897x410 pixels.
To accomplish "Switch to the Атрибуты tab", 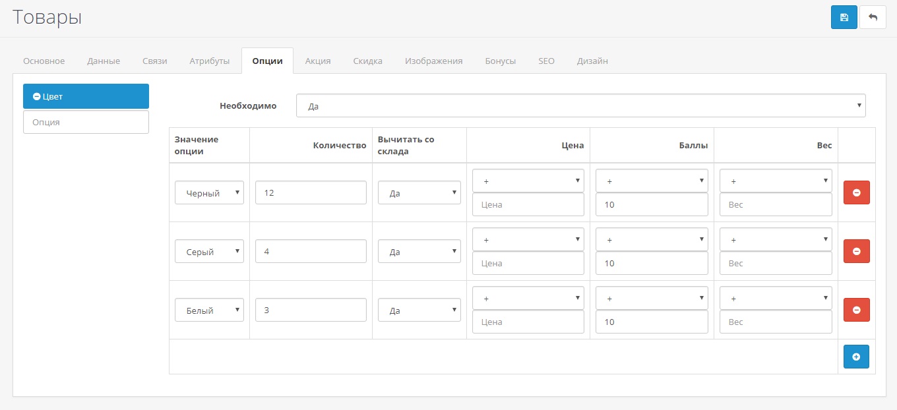I will 210,61.
